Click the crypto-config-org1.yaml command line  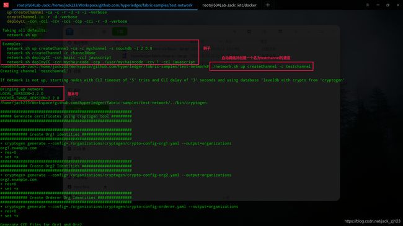pos(116,143)
